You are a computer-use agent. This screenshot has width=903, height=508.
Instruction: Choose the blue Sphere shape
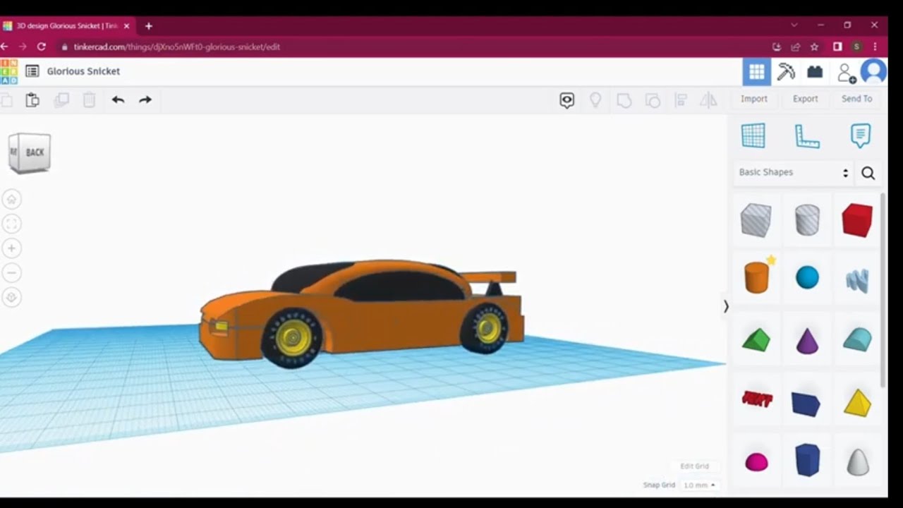coord(807,277)
